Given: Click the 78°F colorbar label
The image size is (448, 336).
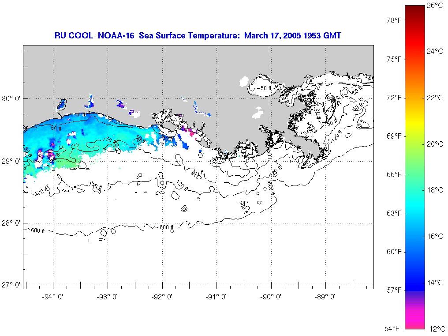Looking at the screenshot, I should [x=394, y=20].
